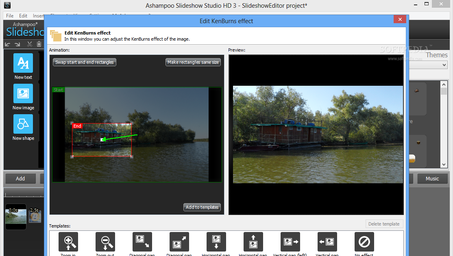The height and width of the screenshot is (256, 453).
Task: Select the Zoom out template
Action: pyautogui.click(x=105, y=242)
